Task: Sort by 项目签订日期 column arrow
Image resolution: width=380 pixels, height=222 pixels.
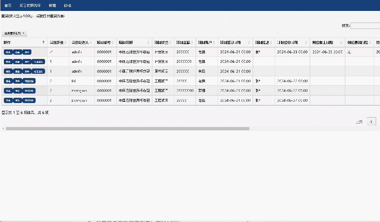Action: tap(249, 42)
